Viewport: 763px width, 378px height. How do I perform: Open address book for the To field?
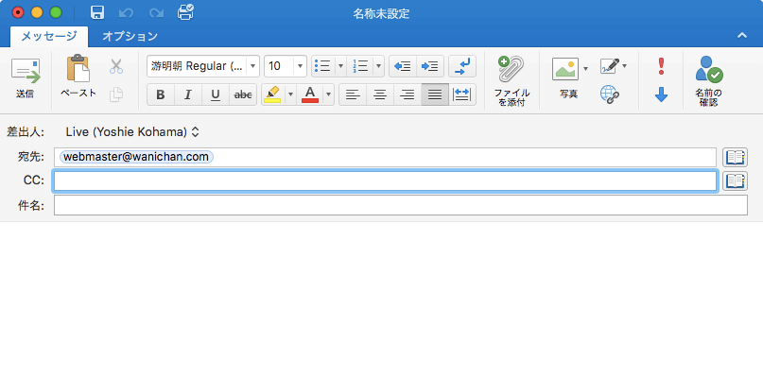pos(735,157)
